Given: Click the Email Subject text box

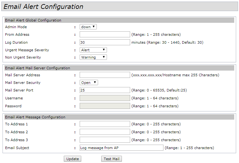Looking at the screenshot, I should (121, 148).
